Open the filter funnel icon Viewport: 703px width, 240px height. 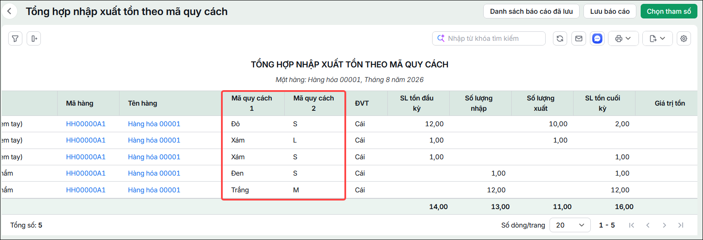[15, 39]
